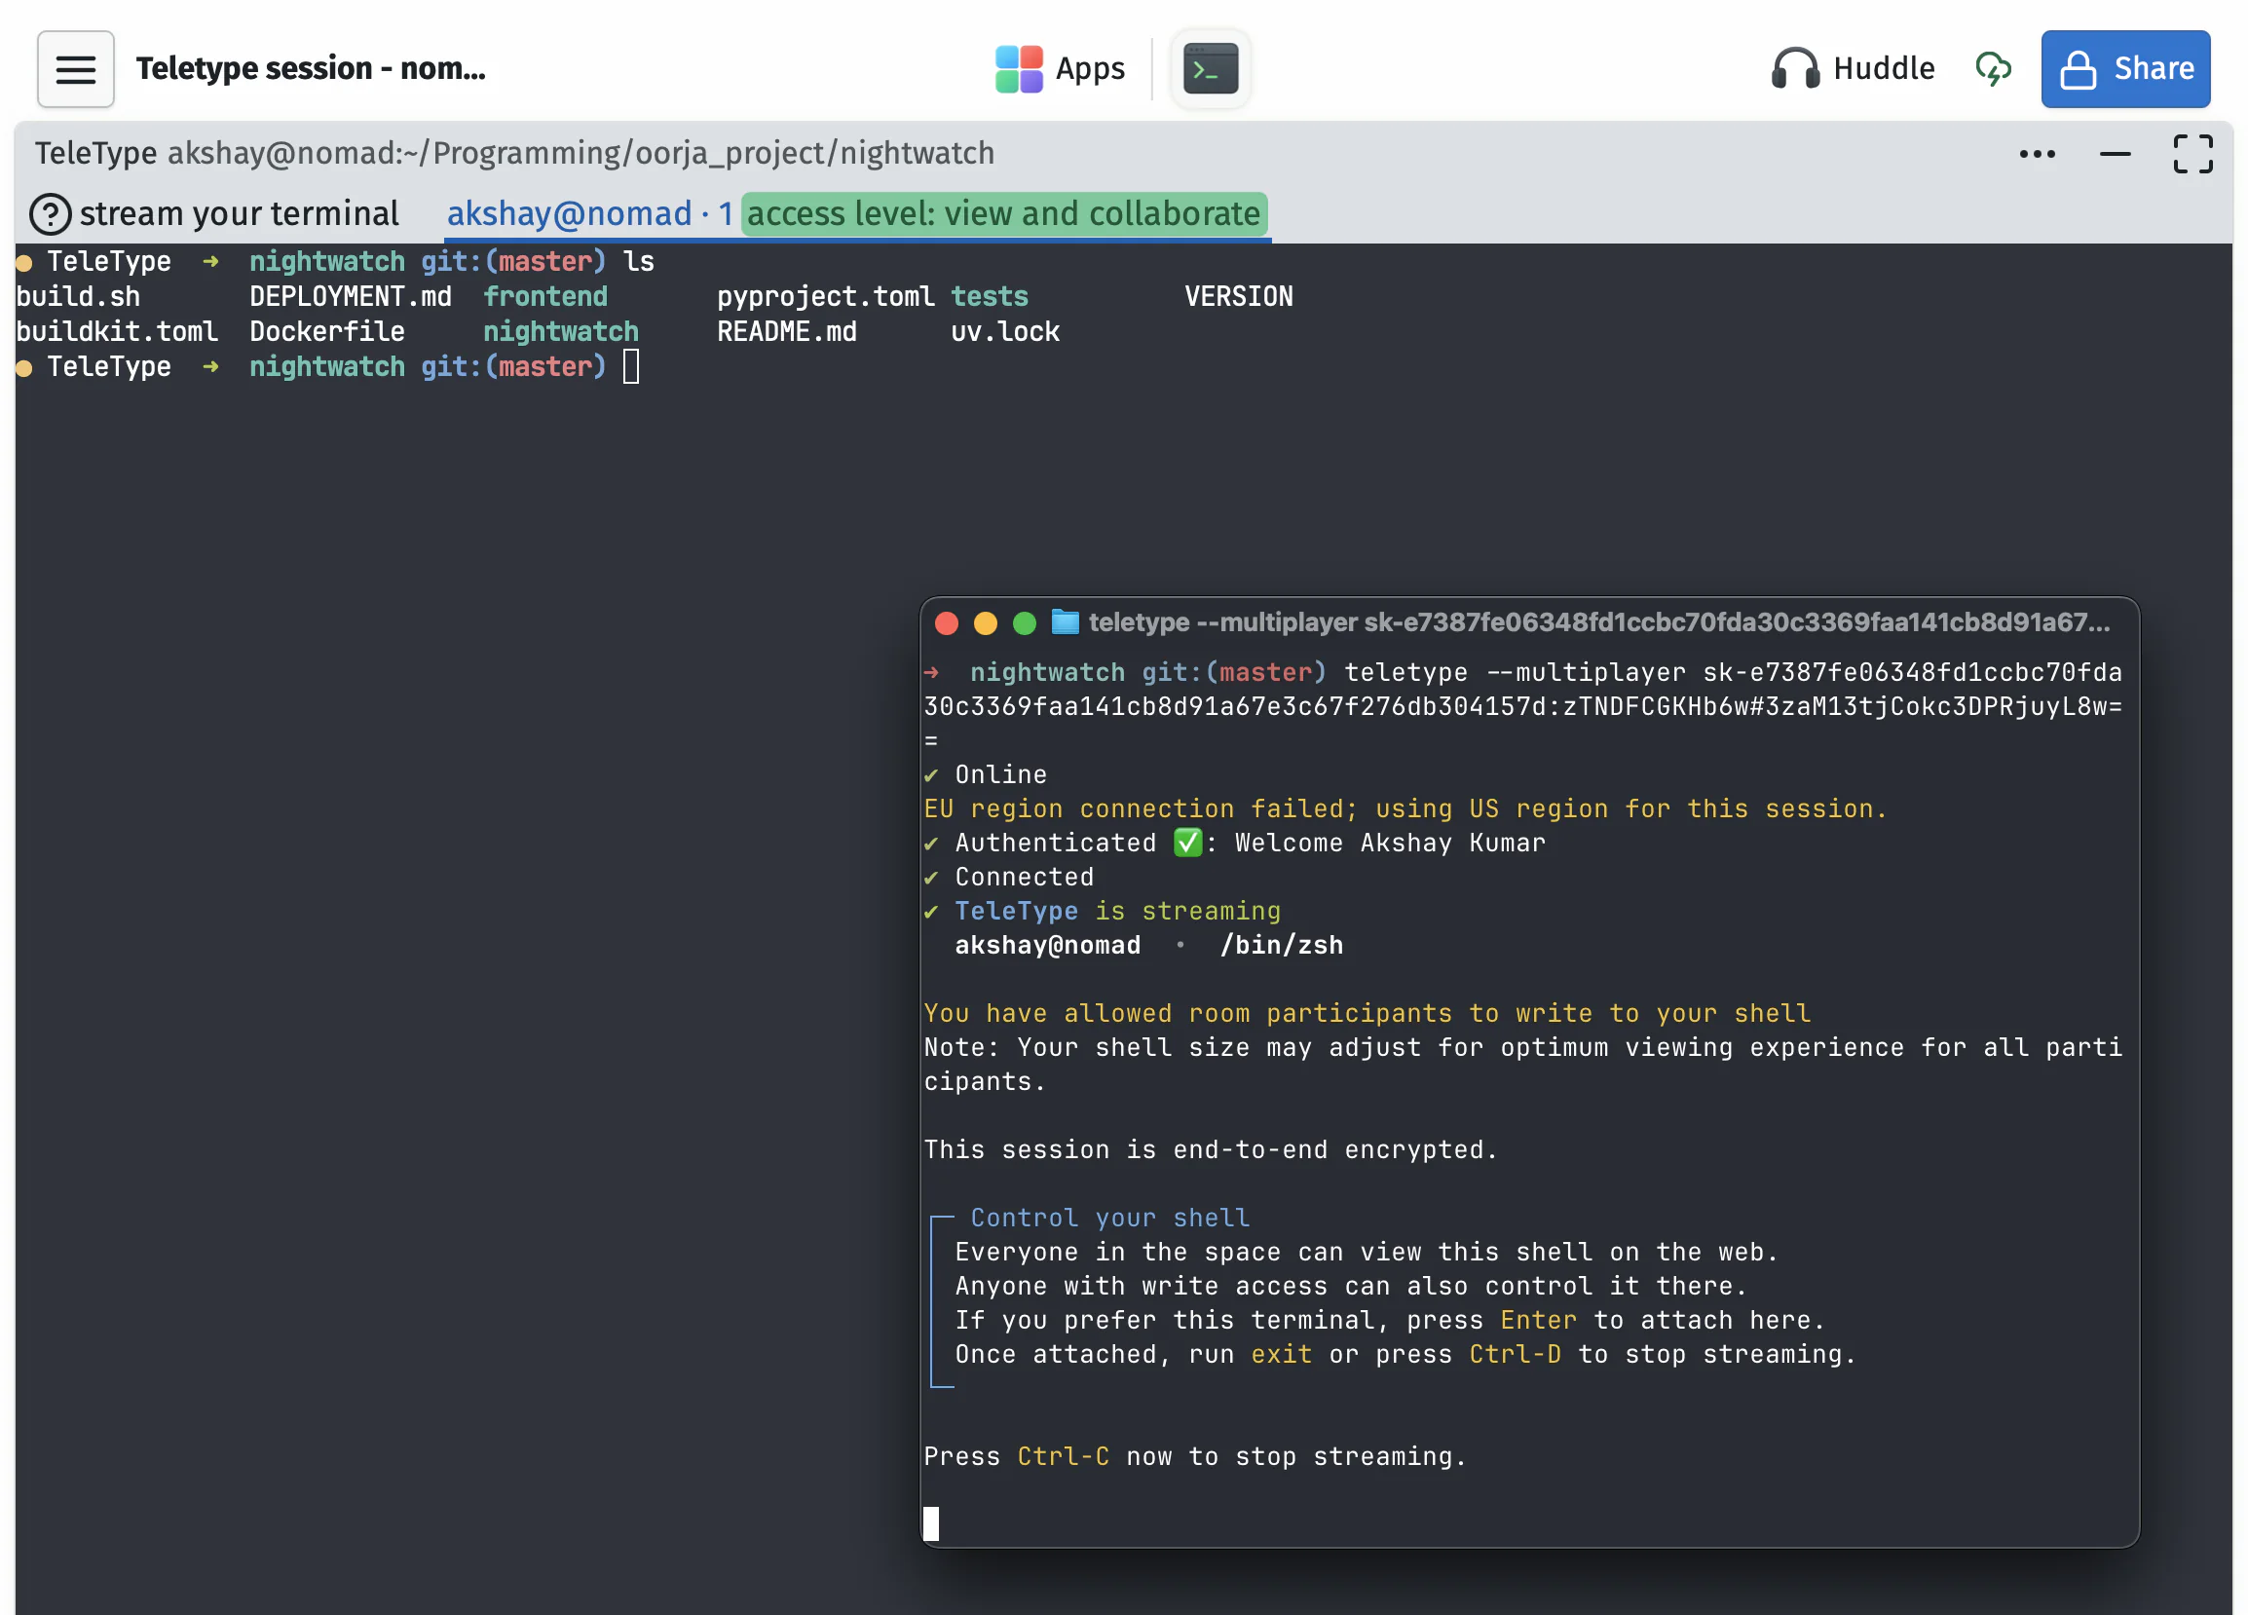Open the Apps launcher
The image size is (2248, 1615).
(1060, 68)
